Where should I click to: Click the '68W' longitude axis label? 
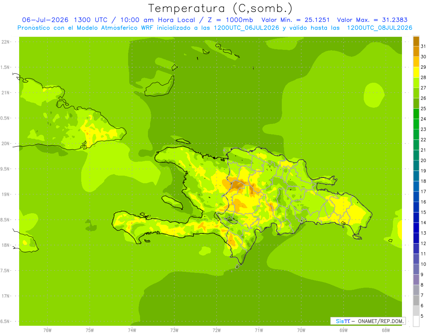tap(386, 330)
